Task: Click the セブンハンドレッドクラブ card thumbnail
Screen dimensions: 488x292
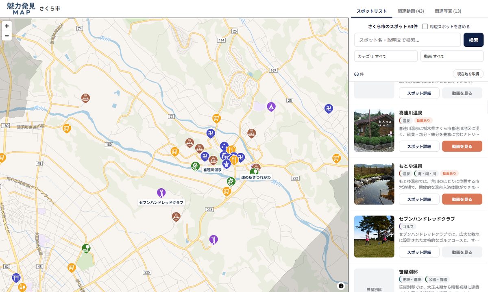Action: [x=374, y=236]
